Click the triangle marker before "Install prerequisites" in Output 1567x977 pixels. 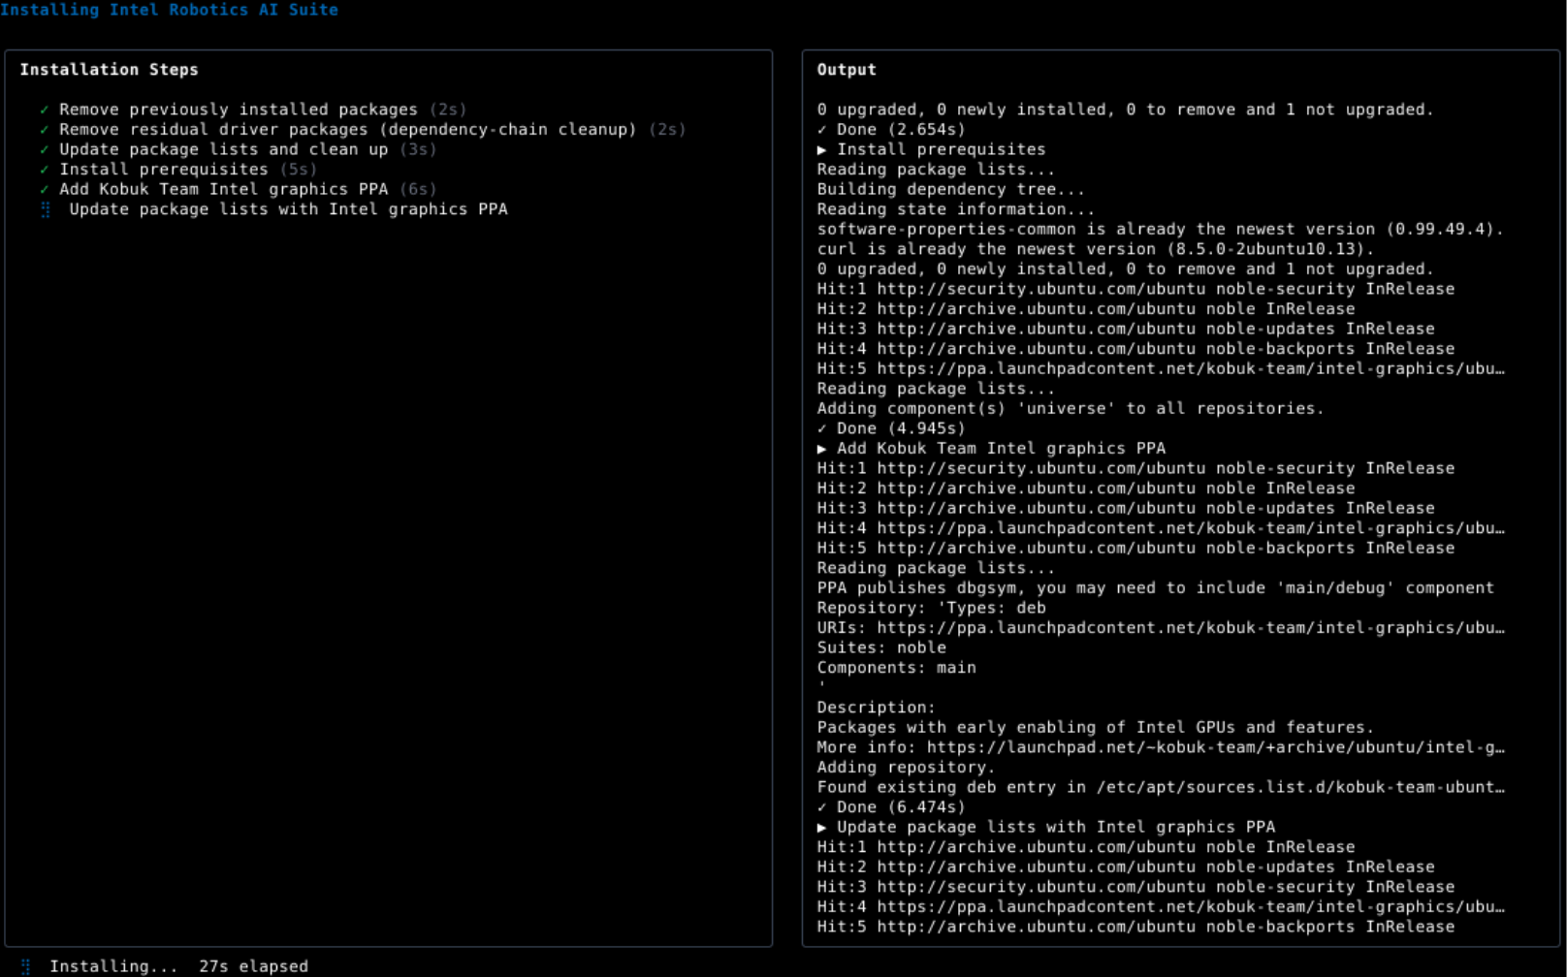pyautogui.click(x=822, y=150)
